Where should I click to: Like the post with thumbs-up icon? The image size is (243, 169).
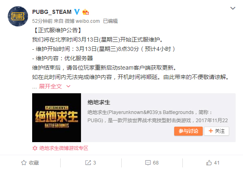pos(209,162)
